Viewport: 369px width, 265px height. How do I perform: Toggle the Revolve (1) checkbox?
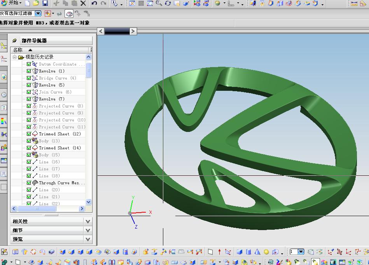(x=29, y=71)
